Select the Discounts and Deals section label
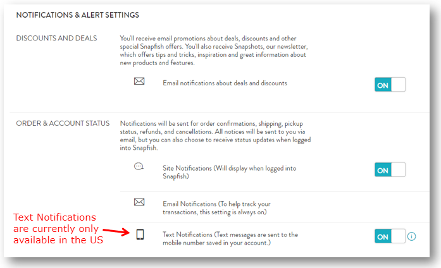This screenshot has height=268, width=441. 56,38
